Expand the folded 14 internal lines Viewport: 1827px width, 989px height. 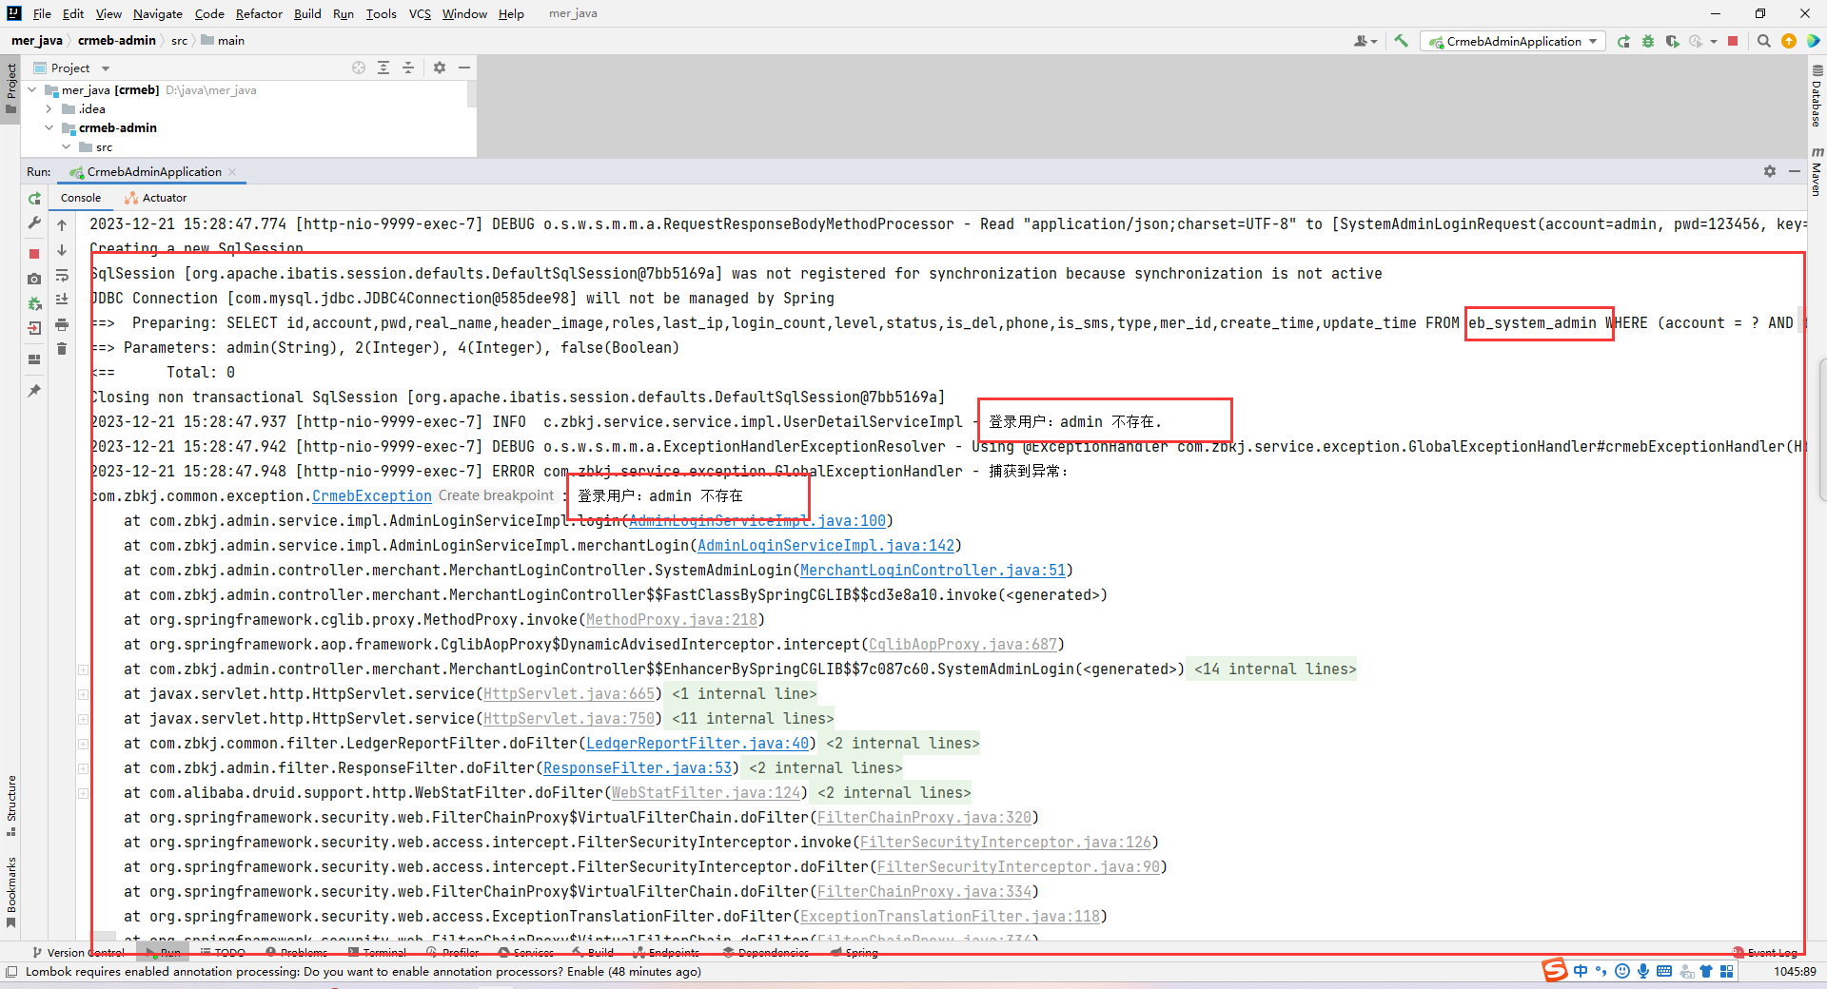1275,669
